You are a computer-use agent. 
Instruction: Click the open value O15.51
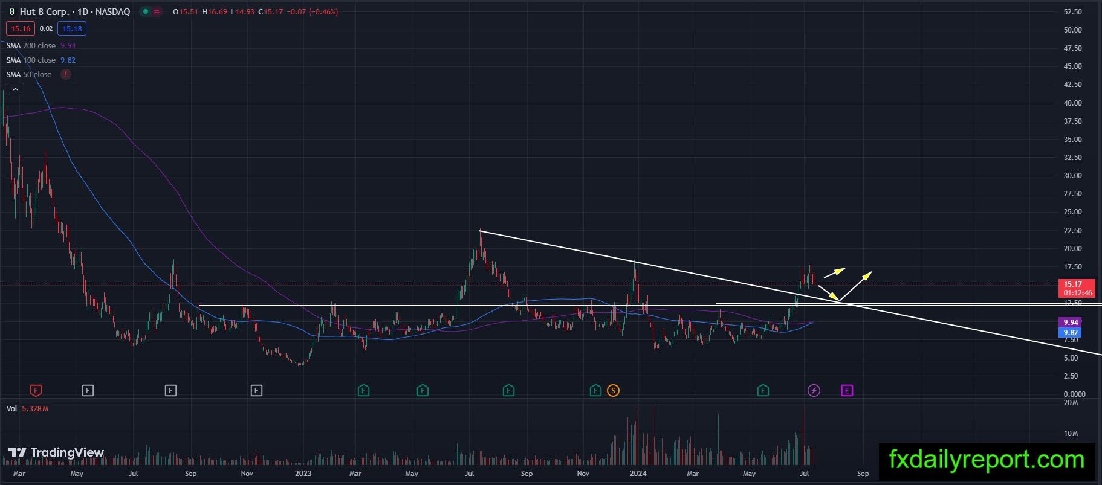(x=186, y=12)
